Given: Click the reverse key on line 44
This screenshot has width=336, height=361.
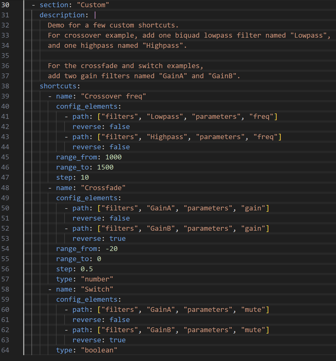Looking at the screenshot, I should (x=87, y=147).
